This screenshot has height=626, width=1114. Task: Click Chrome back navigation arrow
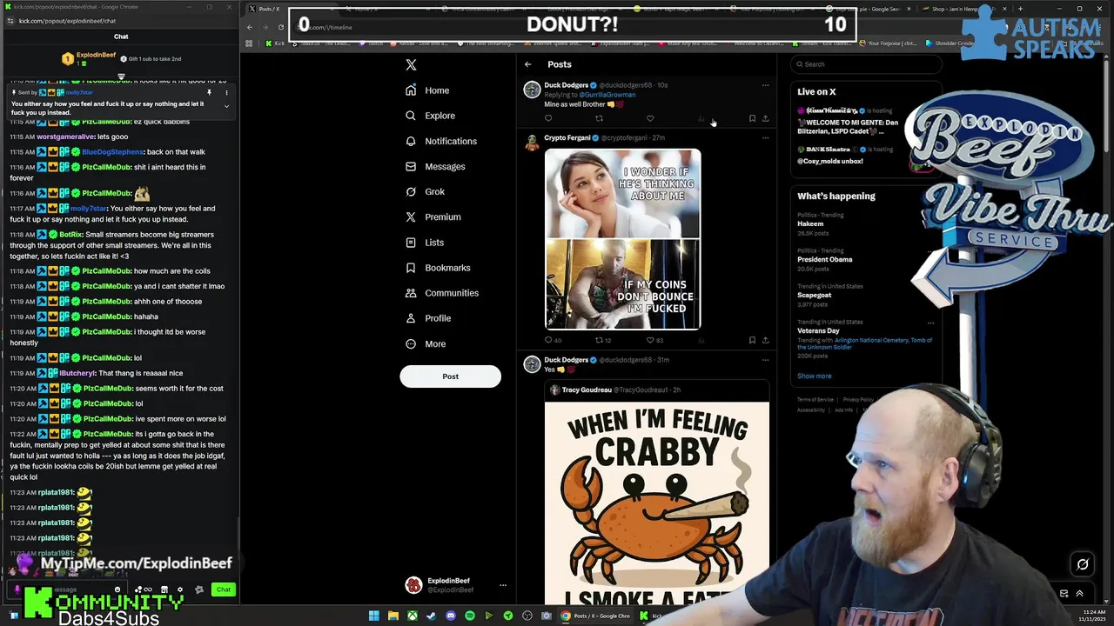pyautogui.click(x=250, y=27)
